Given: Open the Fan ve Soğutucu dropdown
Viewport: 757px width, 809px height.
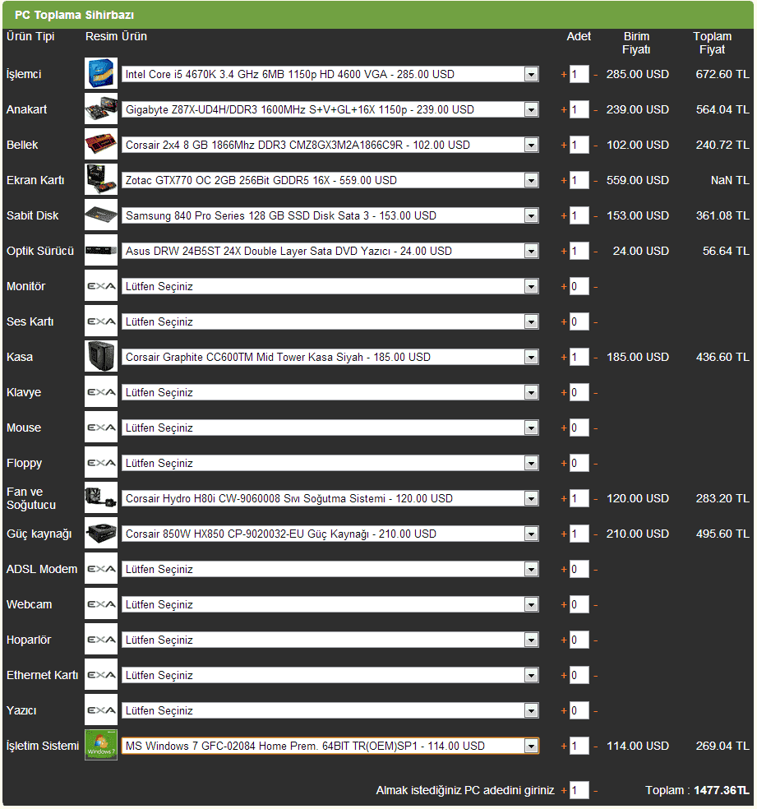Looking at the screenshot, I should pyautogui.click(x=330, y=498).
